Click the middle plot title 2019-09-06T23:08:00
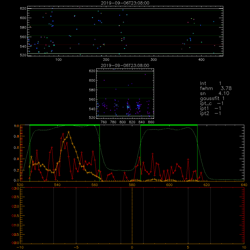This screenshot has height=250, width=250. click(125, 65)
